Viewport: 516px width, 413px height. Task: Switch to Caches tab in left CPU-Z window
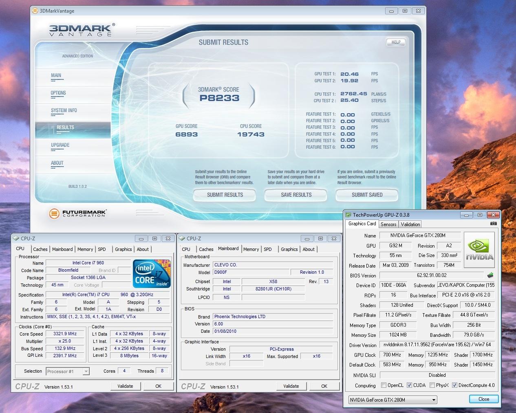(40, 249)
